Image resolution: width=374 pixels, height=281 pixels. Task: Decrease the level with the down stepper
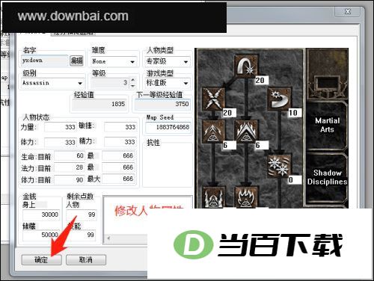click(x=132, y=86)
